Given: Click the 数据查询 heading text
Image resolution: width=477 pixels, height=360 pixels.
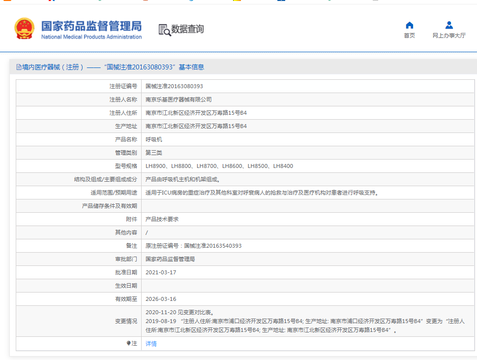Looking at the screenshot, I should click(188, 30).
